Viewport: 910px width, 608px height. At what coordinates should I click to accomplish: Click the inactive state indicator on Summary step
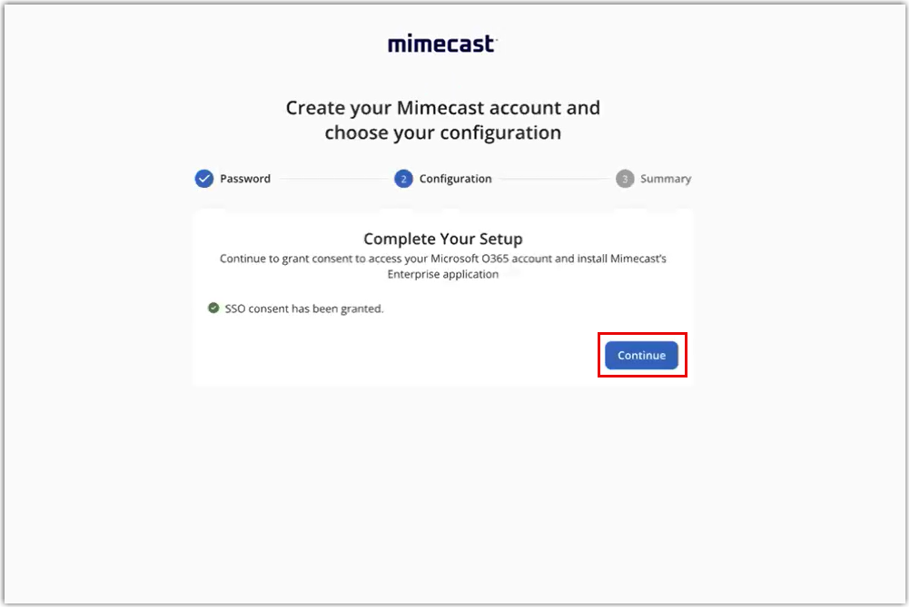pos(624,179)
